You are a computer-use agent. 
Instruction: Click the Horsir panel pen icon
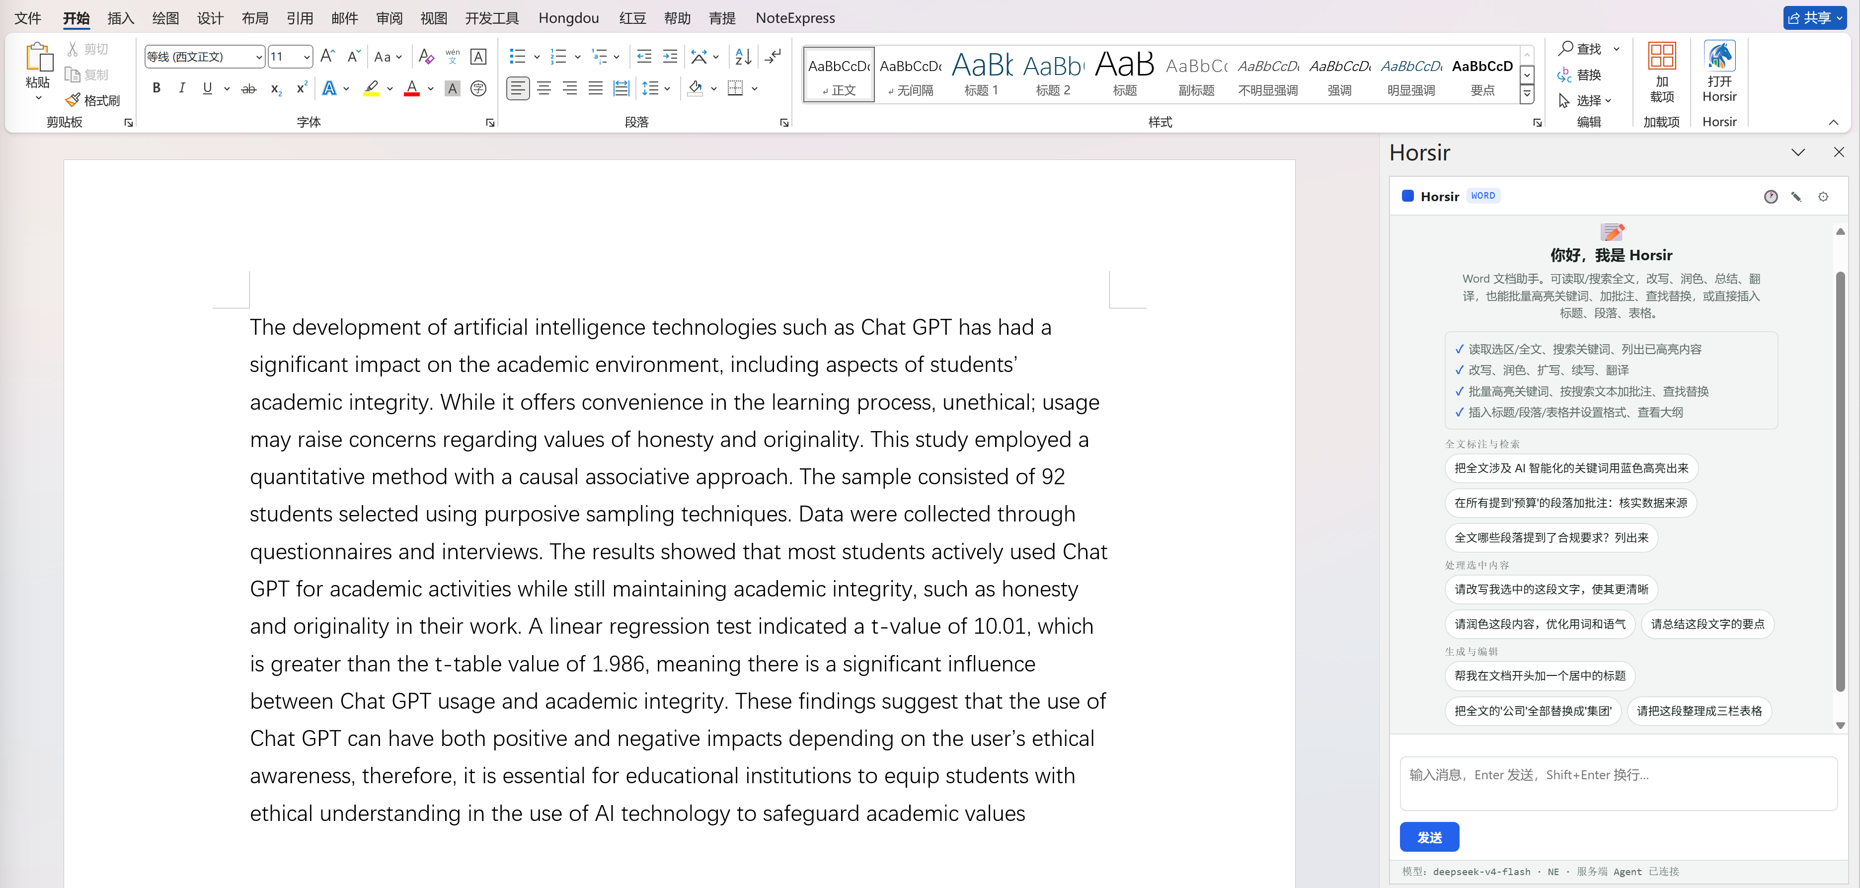pos(1796,196)
